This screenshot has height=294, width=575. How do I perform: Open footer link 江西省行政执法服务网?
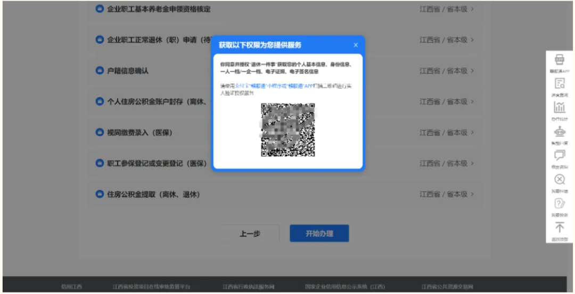[249, 287]
